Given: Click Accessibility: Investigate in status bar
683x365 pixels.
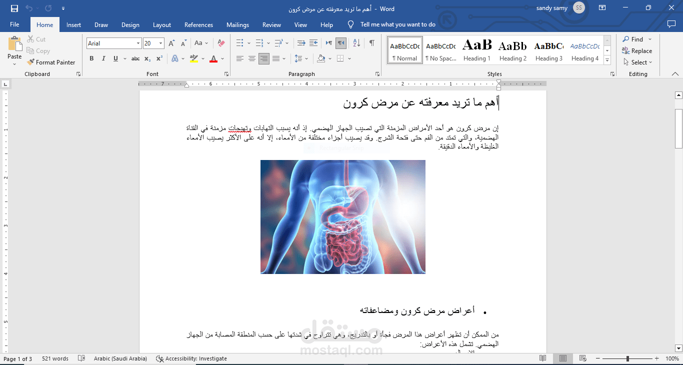Looking at the screenshot, I should click(191, 358).
